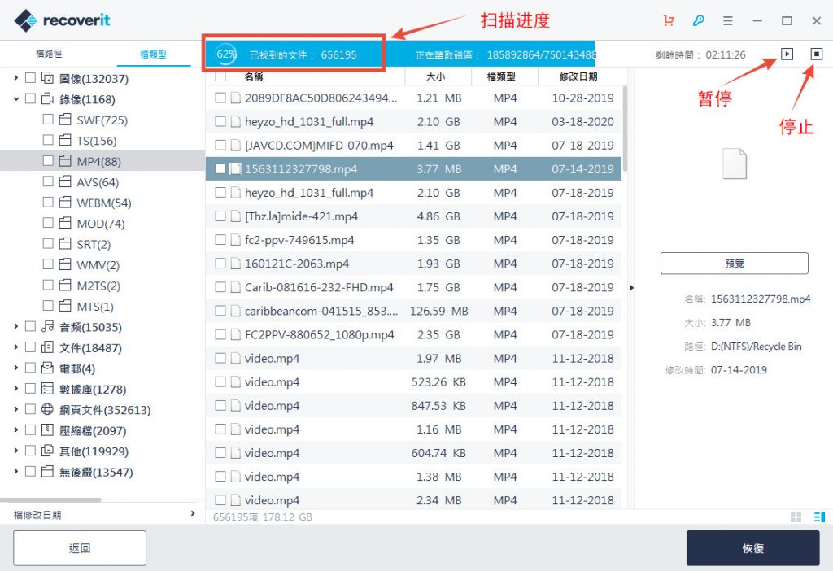Select the [JAVCD.COM]MIFD-070.mp4 row
The height and width of the screenshot is (571, 833).
(413, 145)
